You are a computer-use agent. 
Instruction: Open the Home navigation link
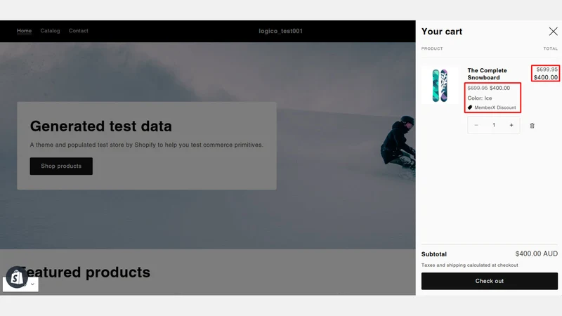[x=24, y=31]
